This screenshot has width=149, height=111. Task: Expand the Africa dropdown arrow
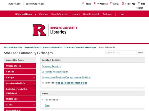tap(34, 105)
